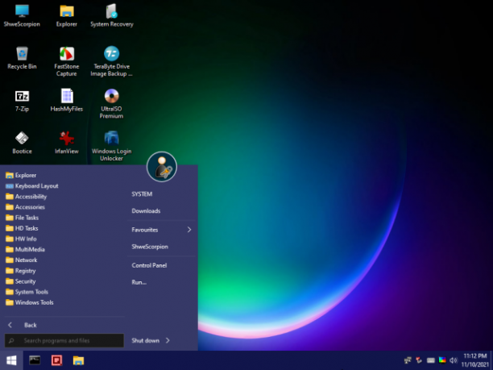Open the Recycle Bin
The image size is (493, 370).
(22, 58)
